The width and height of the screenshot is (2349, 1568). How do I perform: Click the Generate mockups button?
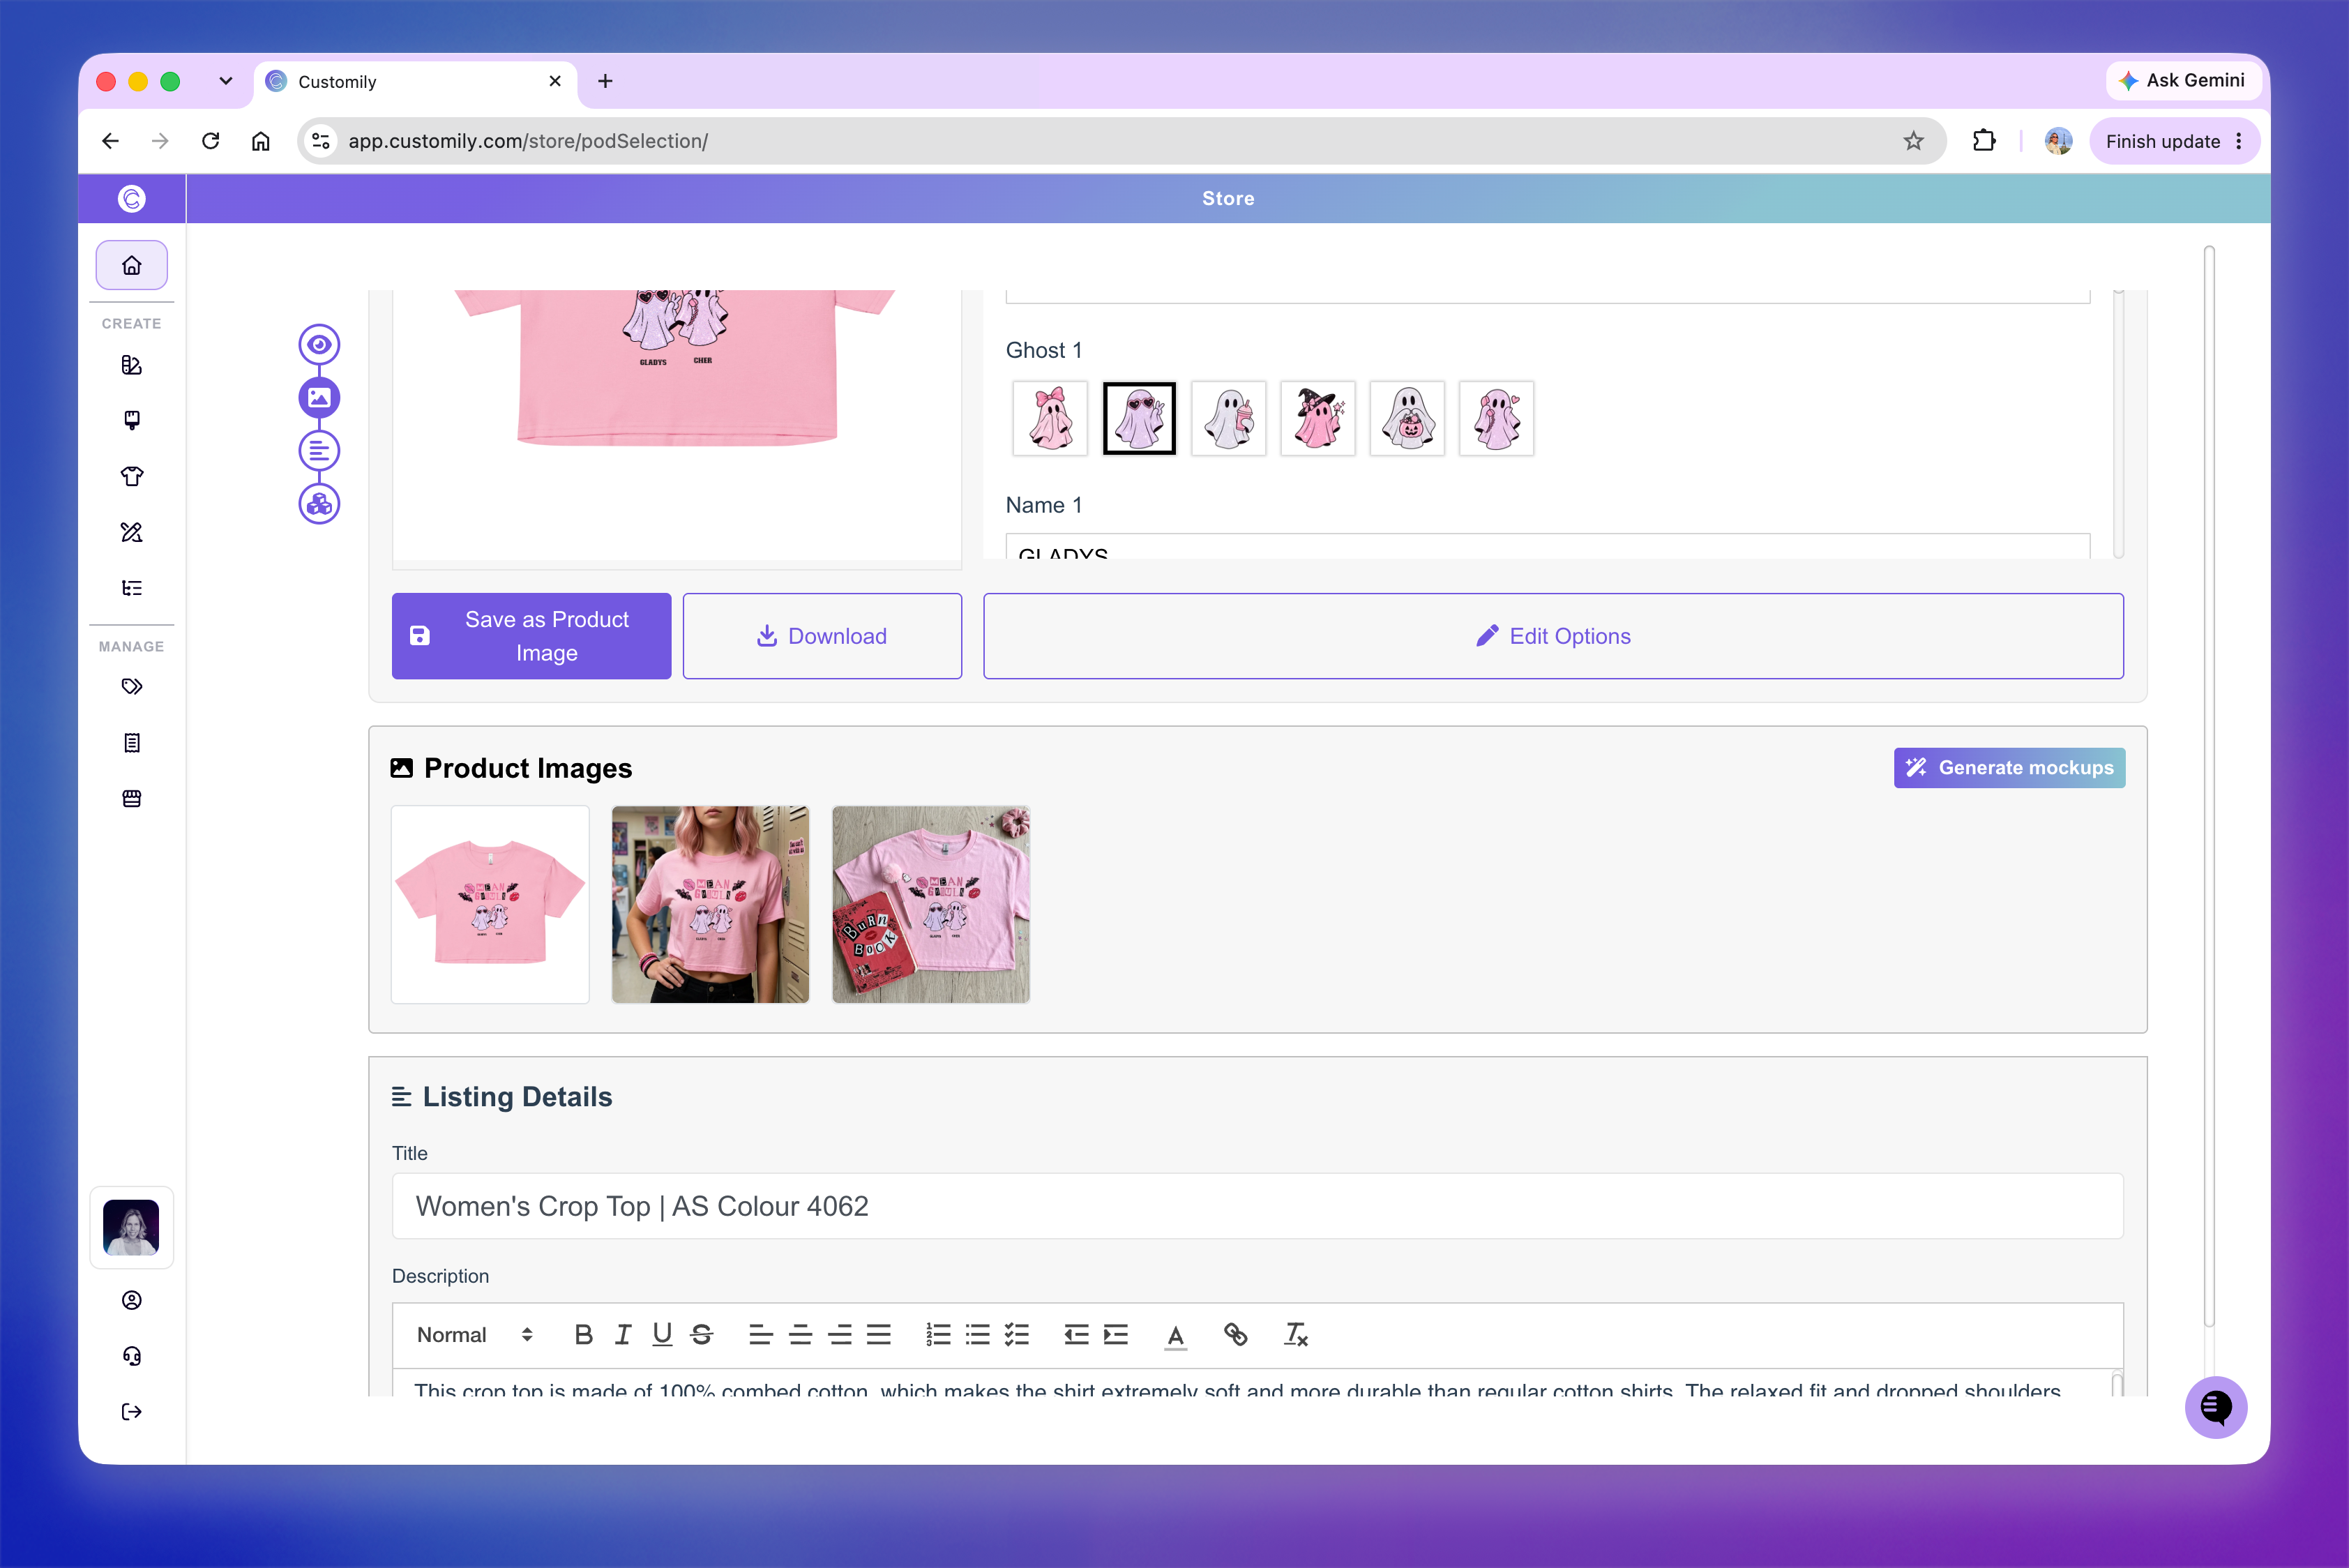[x=2009, y=768]
